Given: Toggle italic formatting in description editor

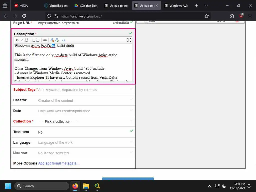Looking at the screenshot, I should [22, 40].
